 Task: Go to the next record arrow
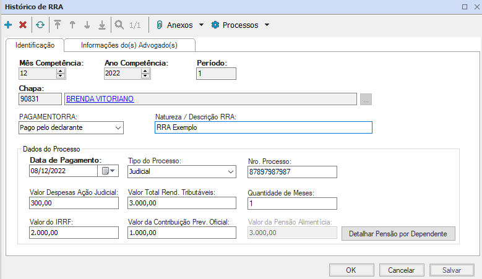pyautogui.click(x=87, y=25)
